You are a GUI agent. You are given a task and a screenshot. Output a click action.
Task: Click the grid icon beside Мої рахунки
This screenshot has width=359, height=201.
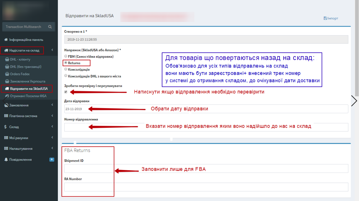pyautogui.click(x=6, y=138)
